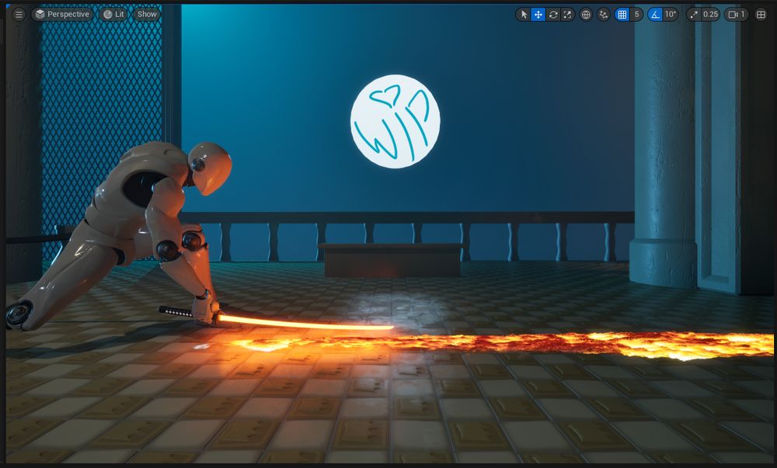The image size is (777, 468).
Task: Open grid snap size value 5
Action: pos(637,14)
